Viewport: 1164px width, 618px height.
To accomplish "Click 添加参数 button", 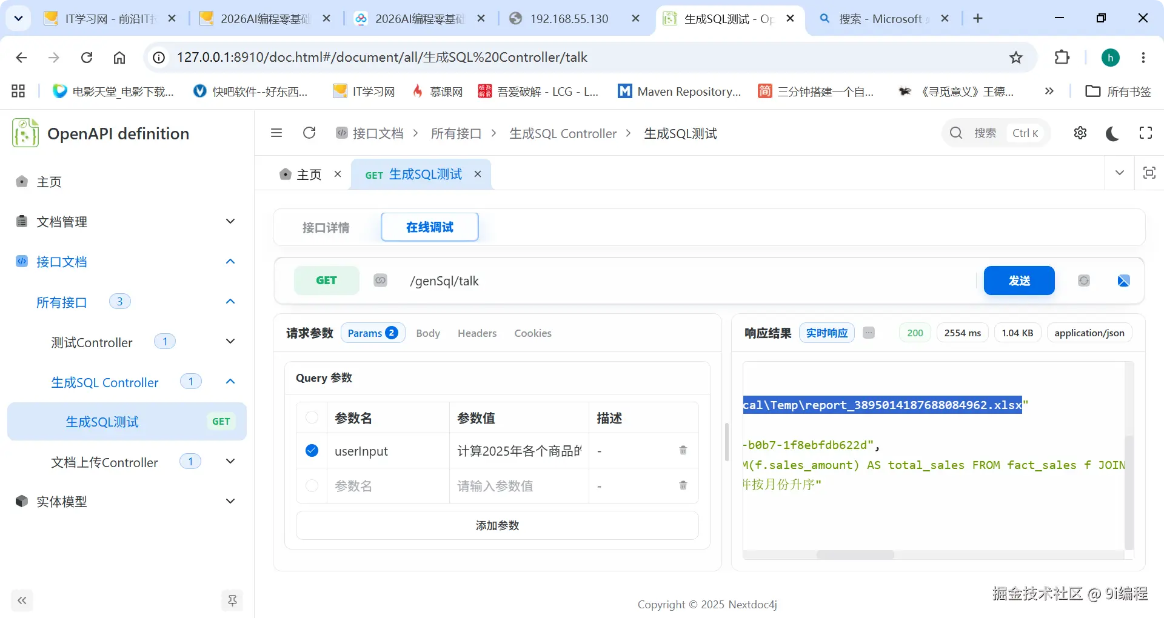I will point(497,525).
